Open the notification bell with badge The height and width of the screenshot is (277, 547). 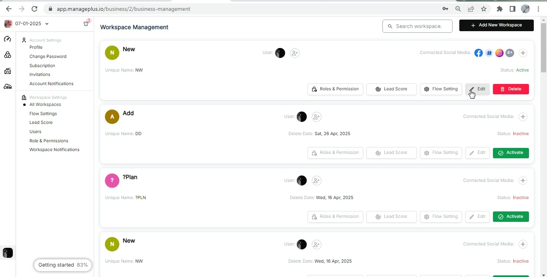tap(86, 24)
